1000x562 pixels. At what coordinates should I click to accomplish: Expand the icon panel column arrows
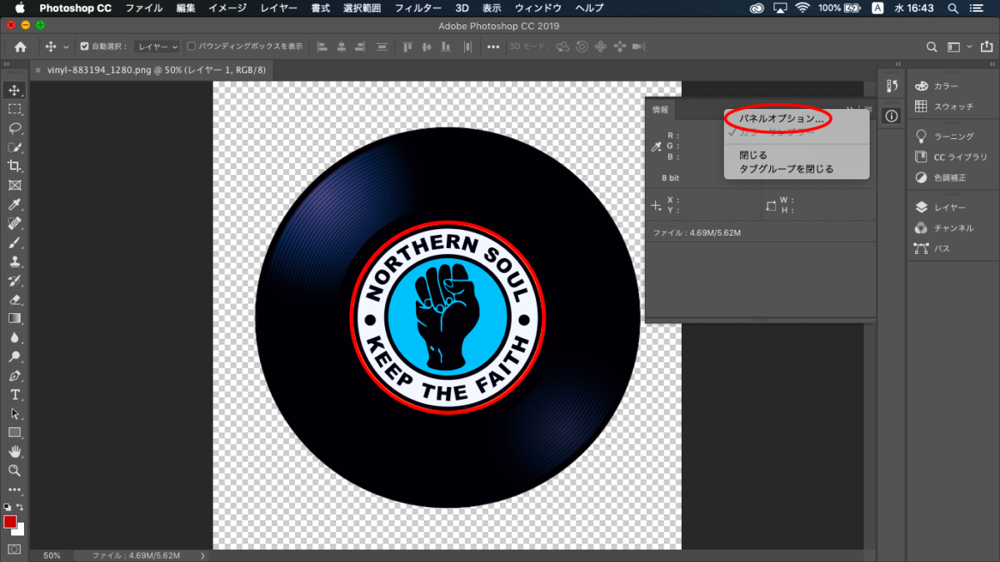(x=897, y=64)
